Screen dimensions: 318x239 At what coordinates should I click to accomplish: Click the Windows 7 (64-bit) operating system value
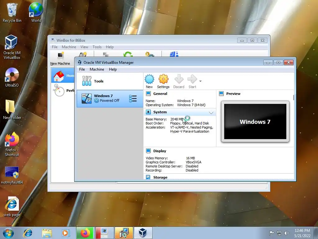click(191, 105)
